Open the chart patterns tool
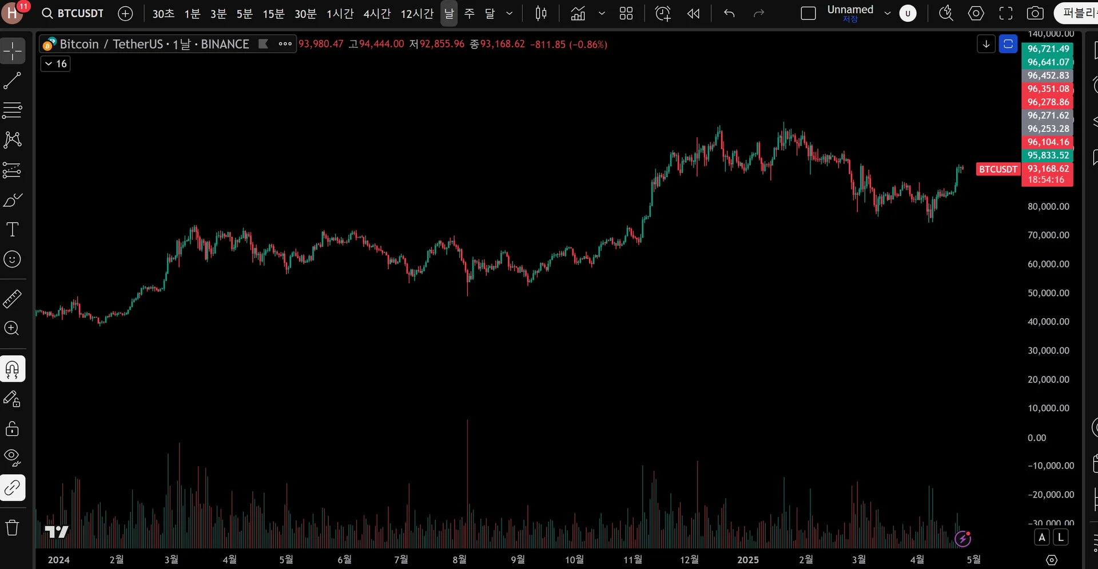 point(13,140)
